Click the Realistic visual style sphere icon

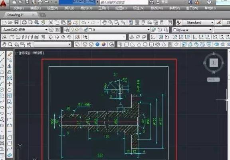(103, 44)
